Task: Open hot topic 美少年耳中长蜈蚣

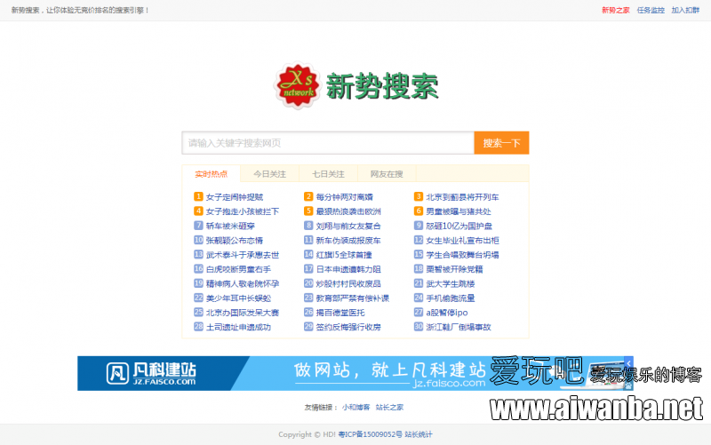Action: 238,298
